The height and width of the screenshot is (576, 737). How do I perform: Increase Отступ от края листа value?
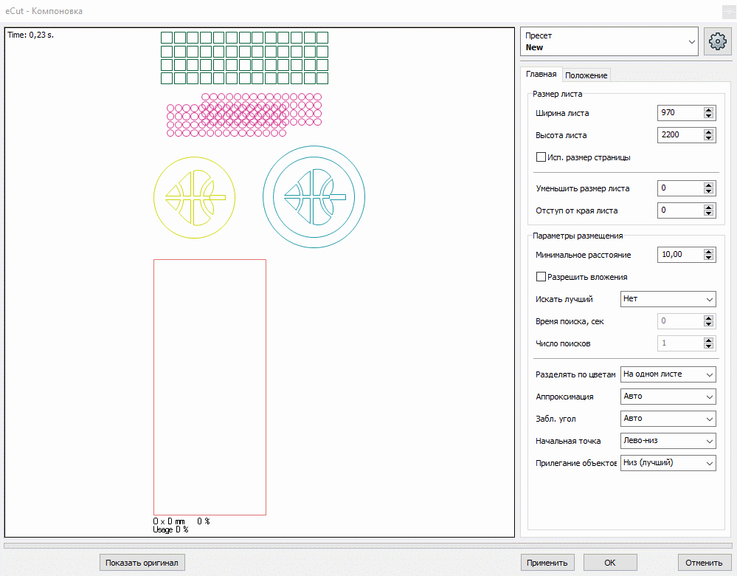(x=709, y=207)
